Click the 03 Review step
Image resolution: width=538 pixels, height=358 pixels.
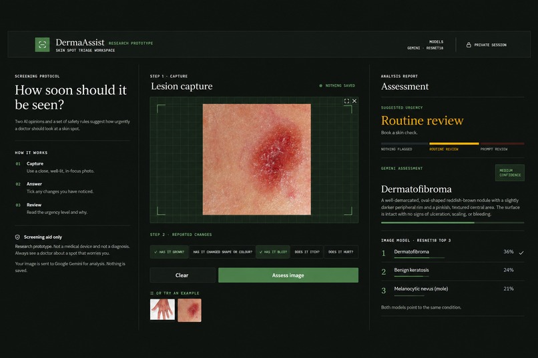[51, 209]
